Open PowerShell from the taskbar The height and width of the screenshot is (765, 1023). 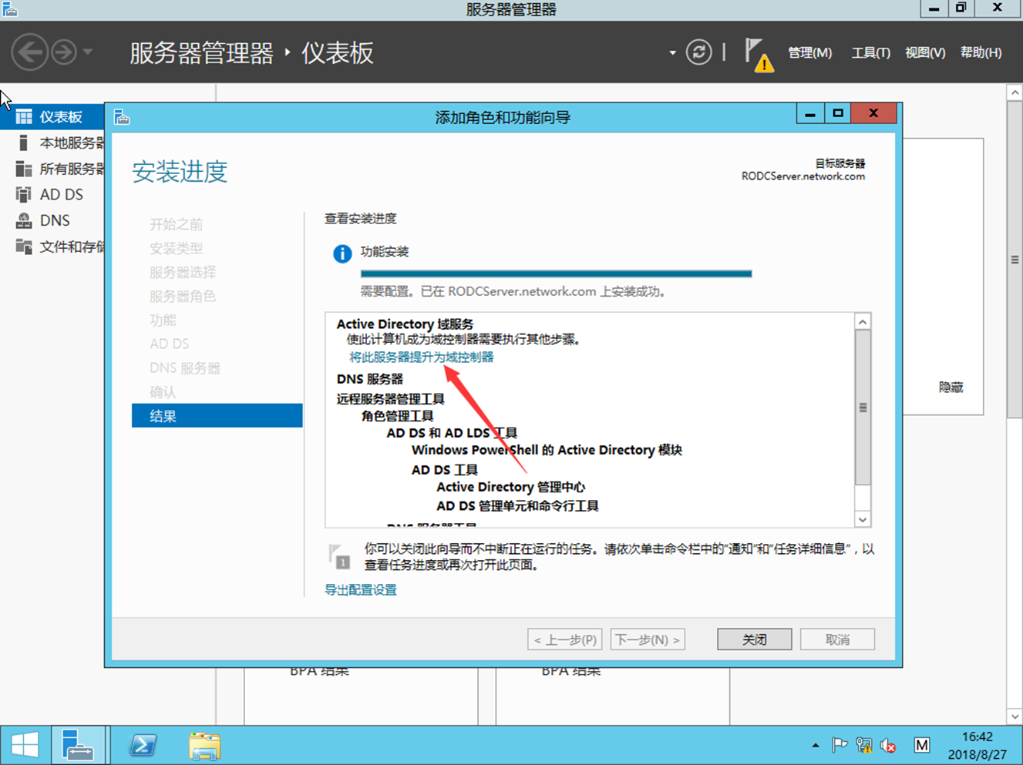click(143, 745)
